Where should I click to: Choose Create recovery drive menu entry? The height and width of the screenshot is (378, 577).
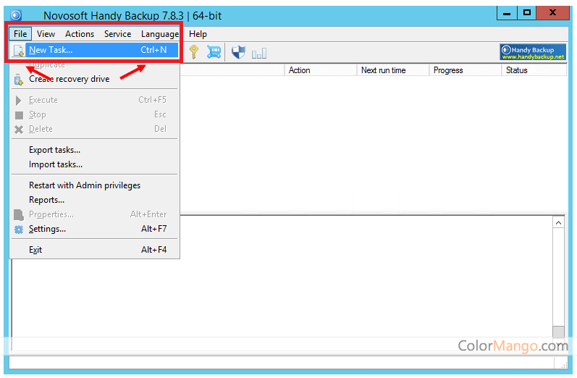point(69,79)
